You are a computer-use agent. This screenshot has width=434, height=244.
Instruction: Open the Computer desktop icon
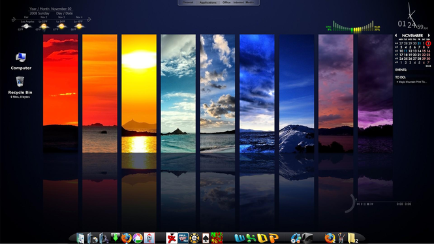pos(21,61)
